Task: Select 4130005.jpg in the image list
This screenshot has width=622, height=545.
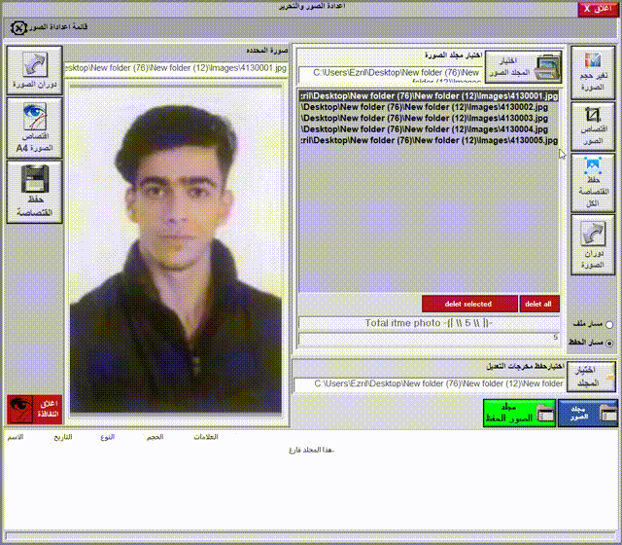Action: tap(428, 140)
